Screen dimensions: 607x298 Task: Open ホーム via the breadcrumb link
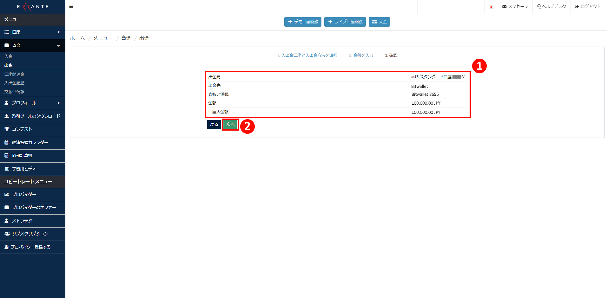pyautogui.click(x=77, y=38)
